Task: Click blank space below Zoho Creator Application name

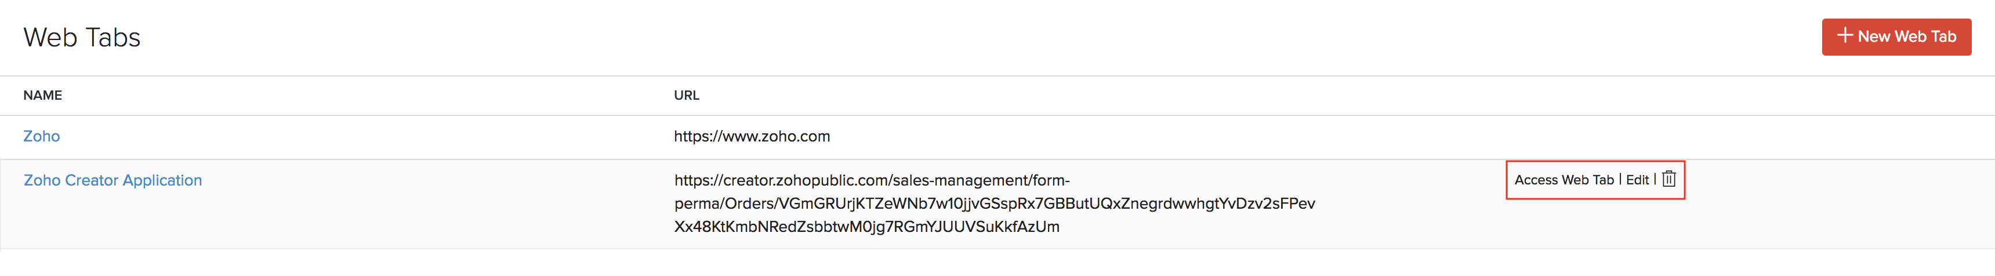Action: click(x=113, y=221)
